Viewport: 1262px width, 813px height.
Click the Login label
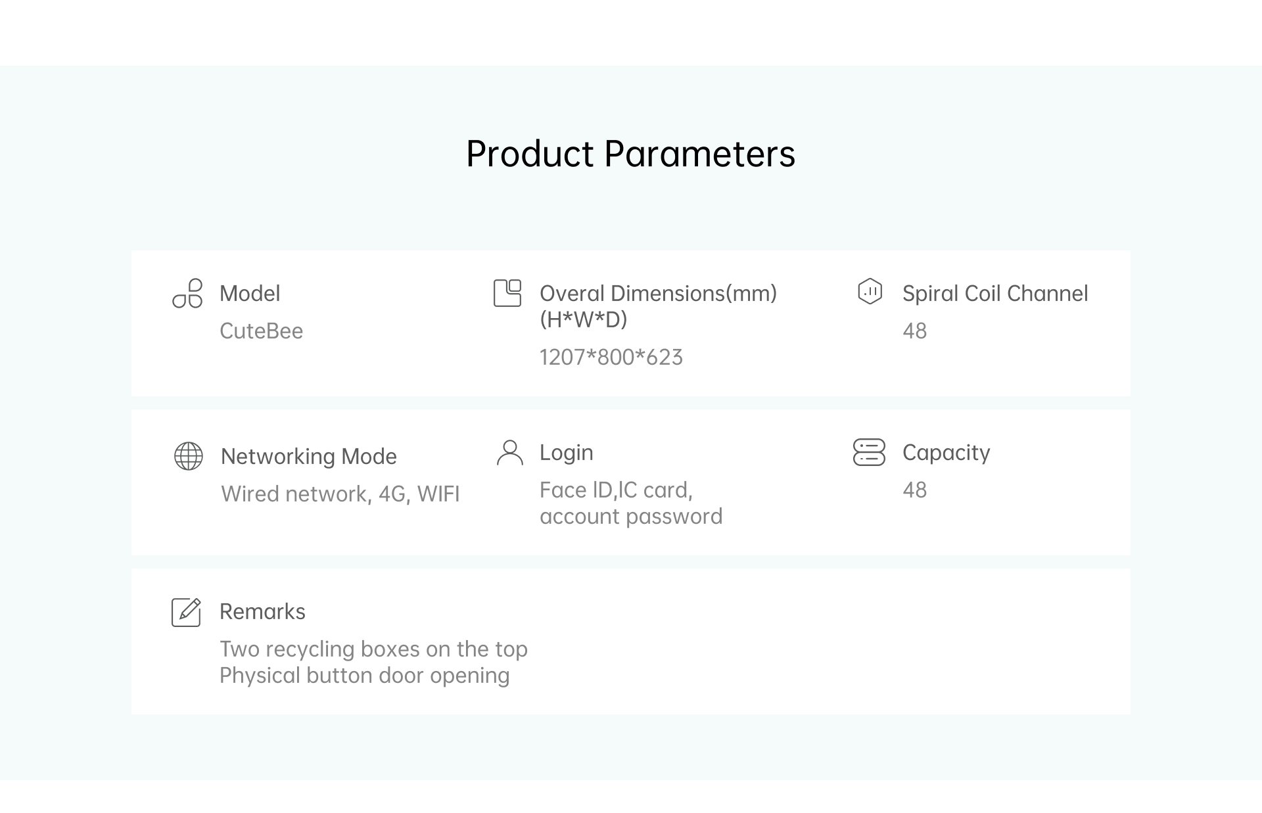567,453
